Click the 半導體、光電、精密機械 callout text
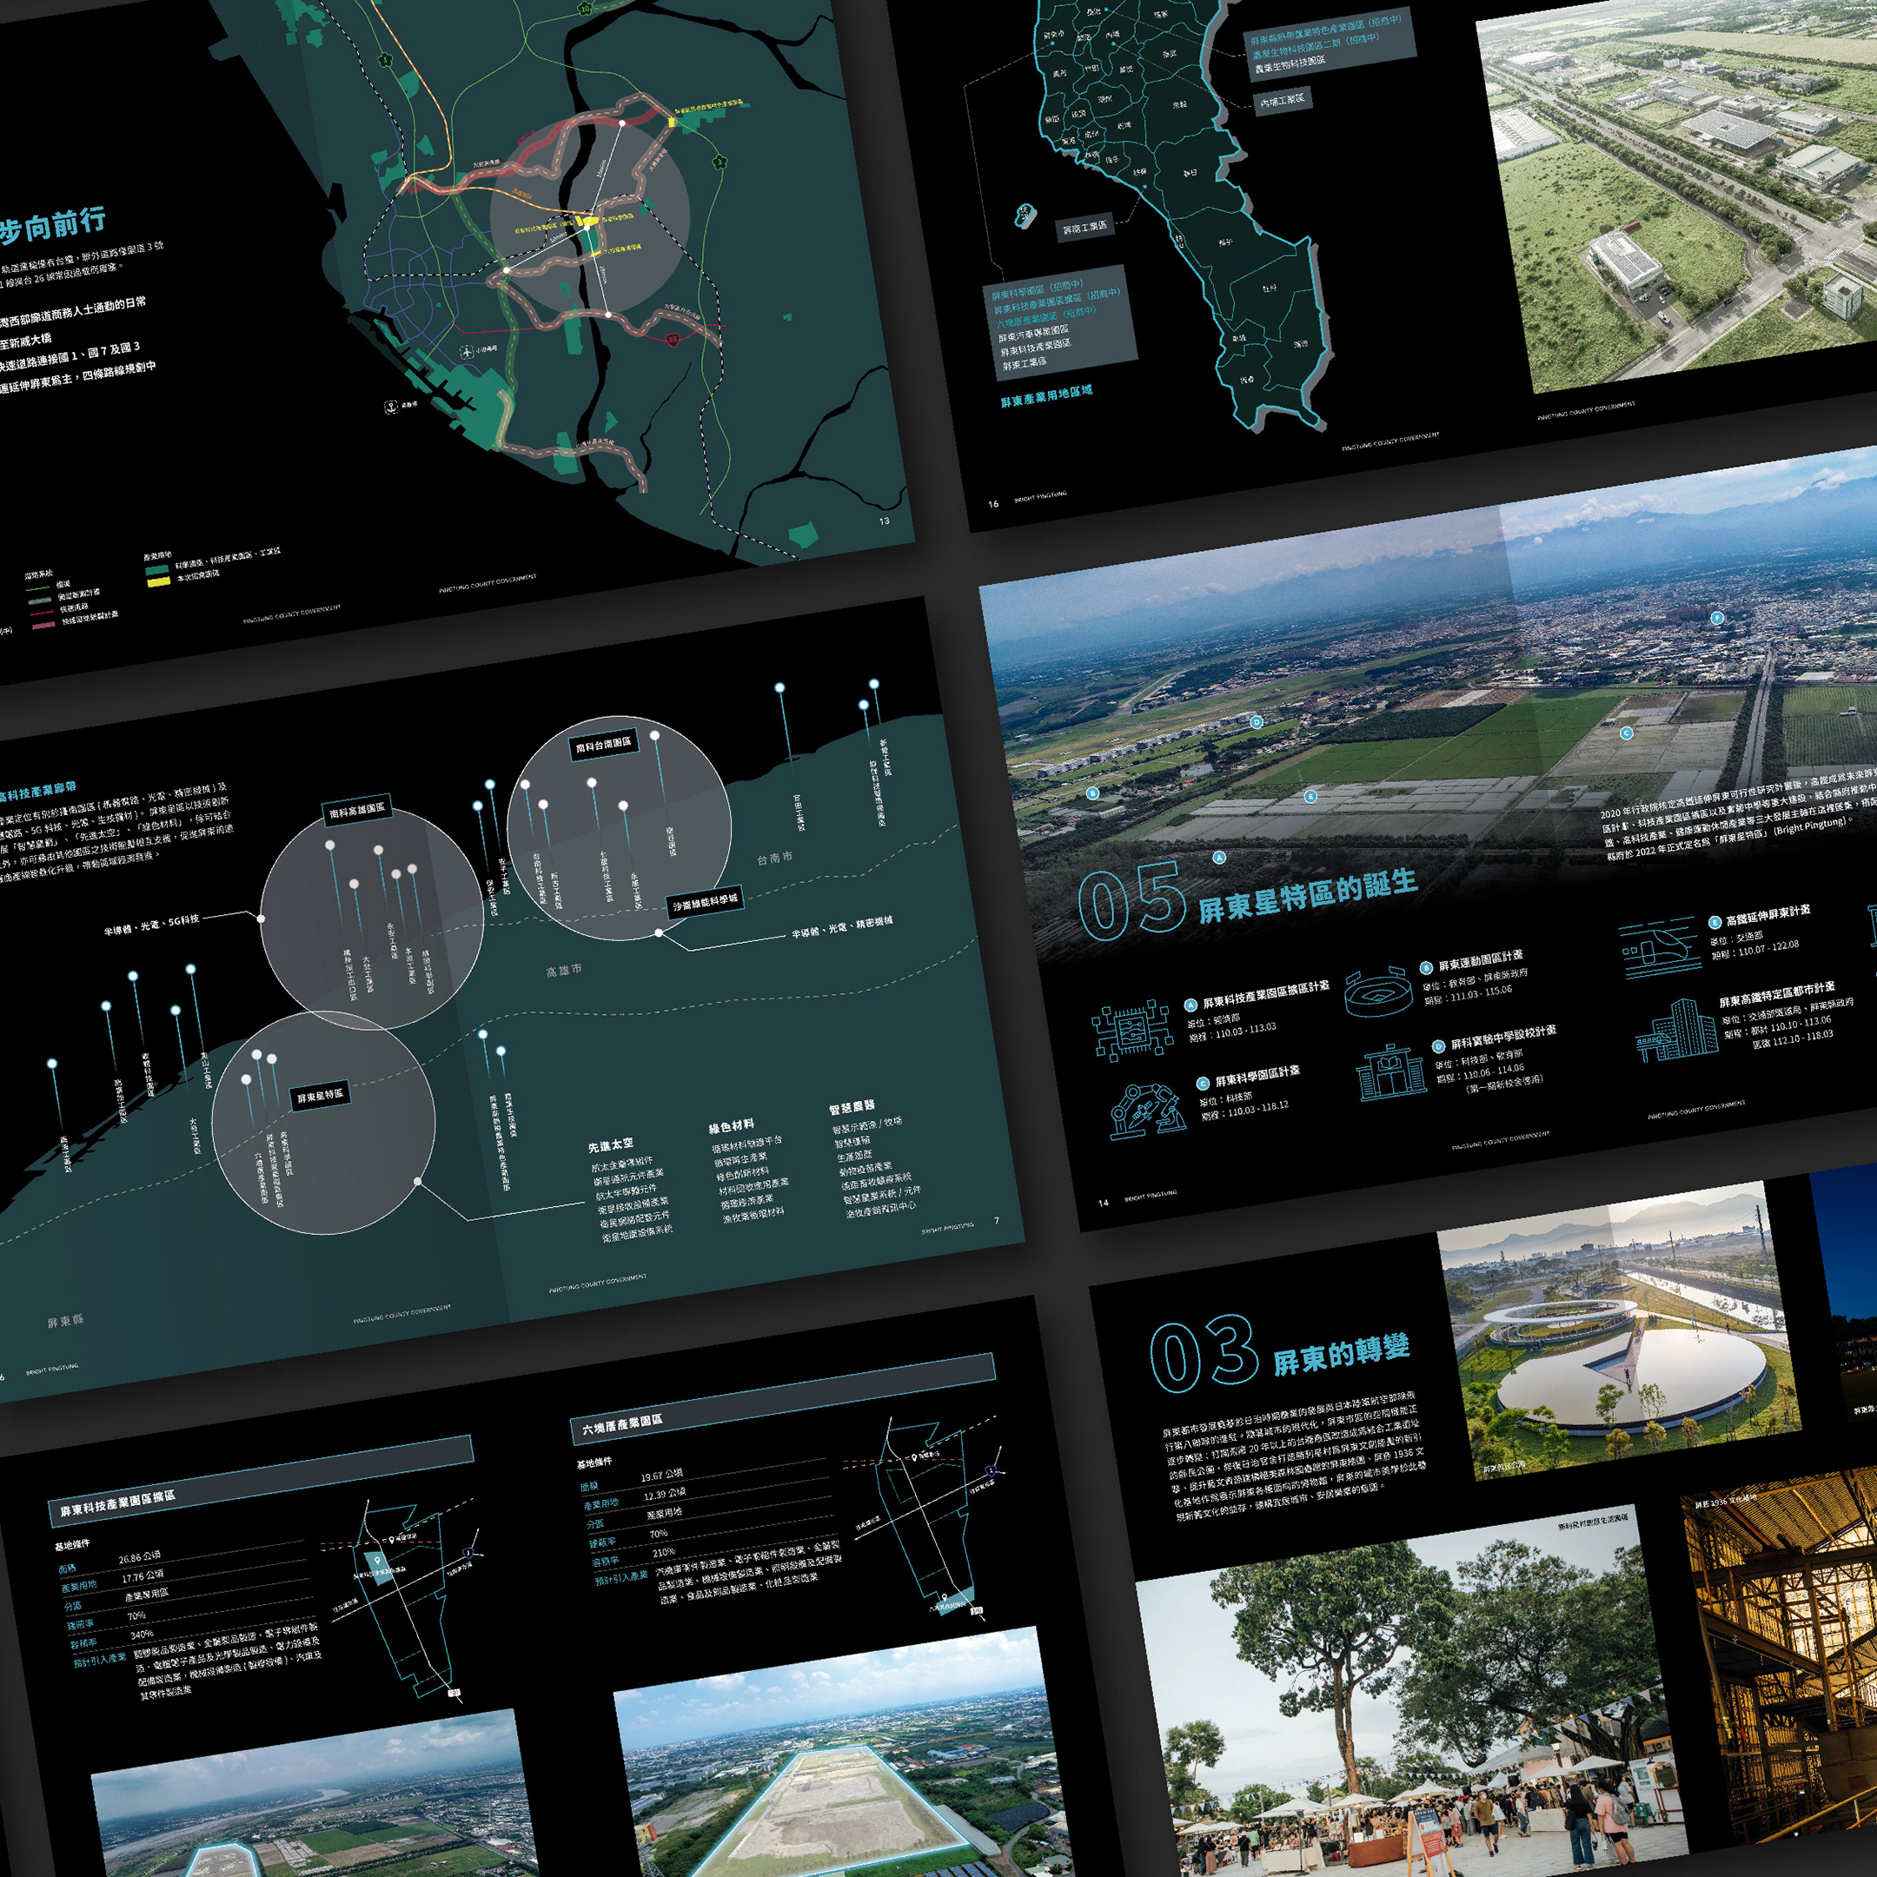Image resolution: width=1877 pixels, height=1877 pixels. (841, 927)
